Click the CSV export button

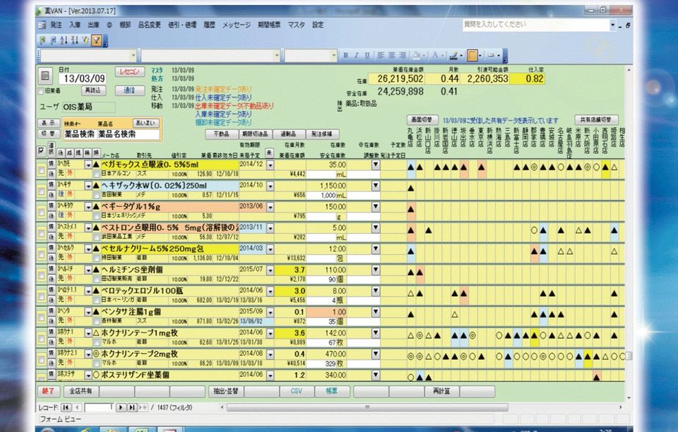[x=297, y=390]
